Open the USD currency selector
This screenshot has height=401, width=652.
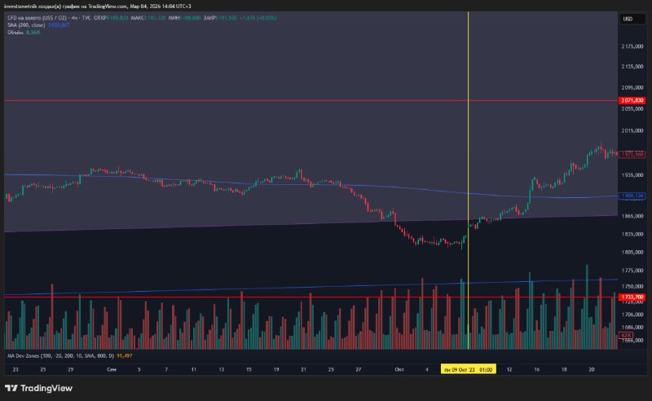click(x=628, y=19)
